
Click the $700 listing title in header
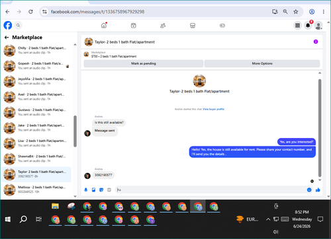point(114,56)
